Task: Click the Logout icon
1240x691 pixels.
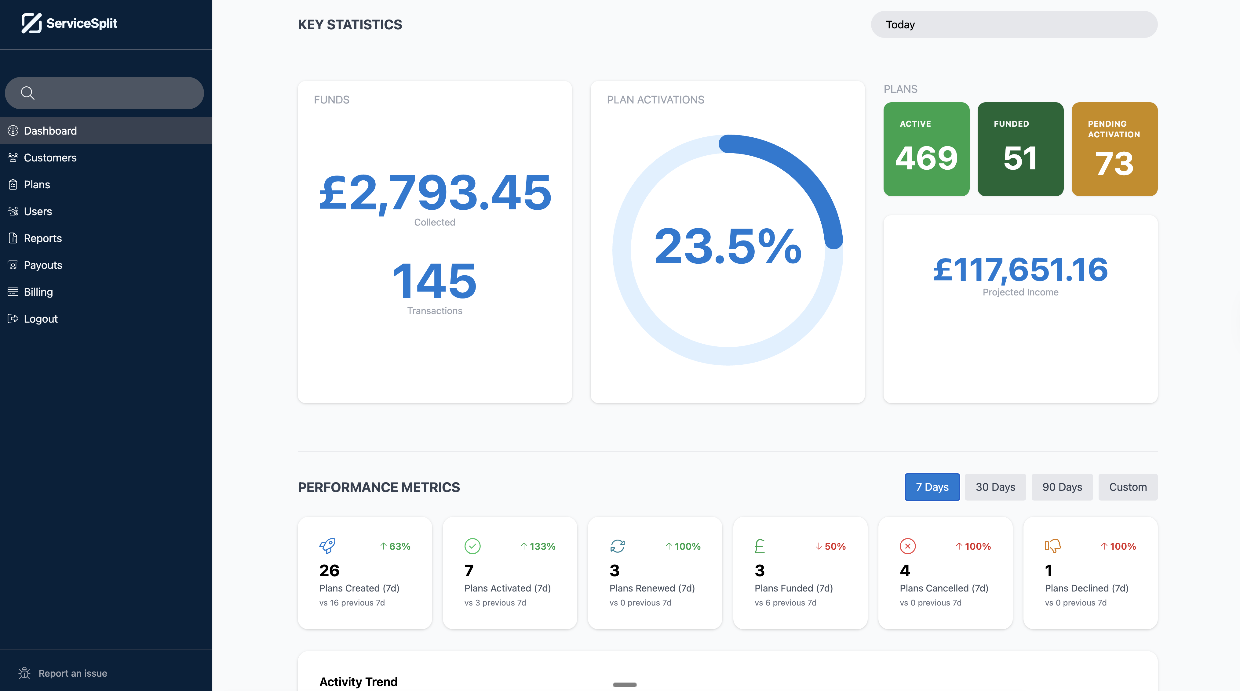Action: click(x=13, y=318)
